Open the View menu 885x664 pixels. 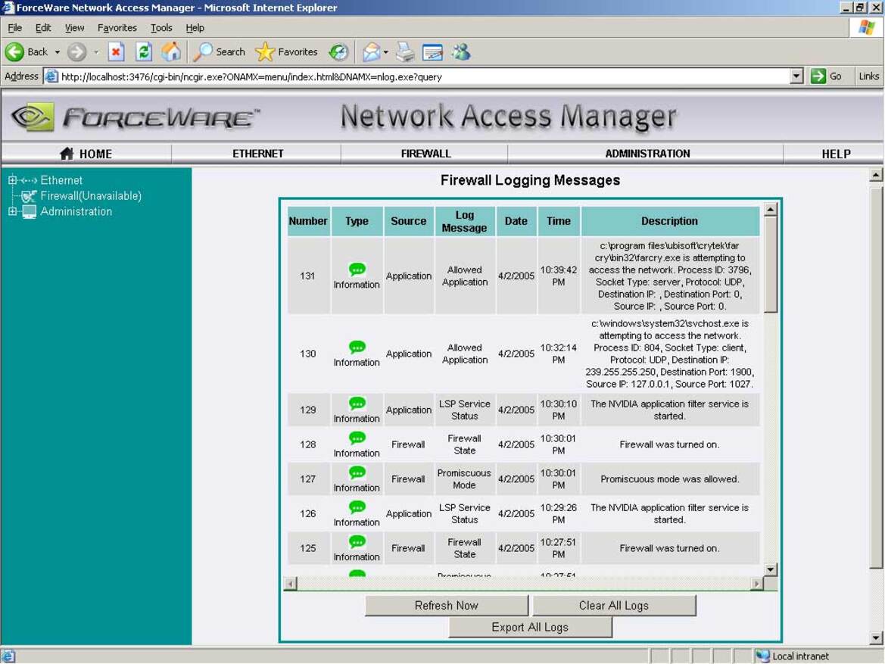[x=74, y=28]
